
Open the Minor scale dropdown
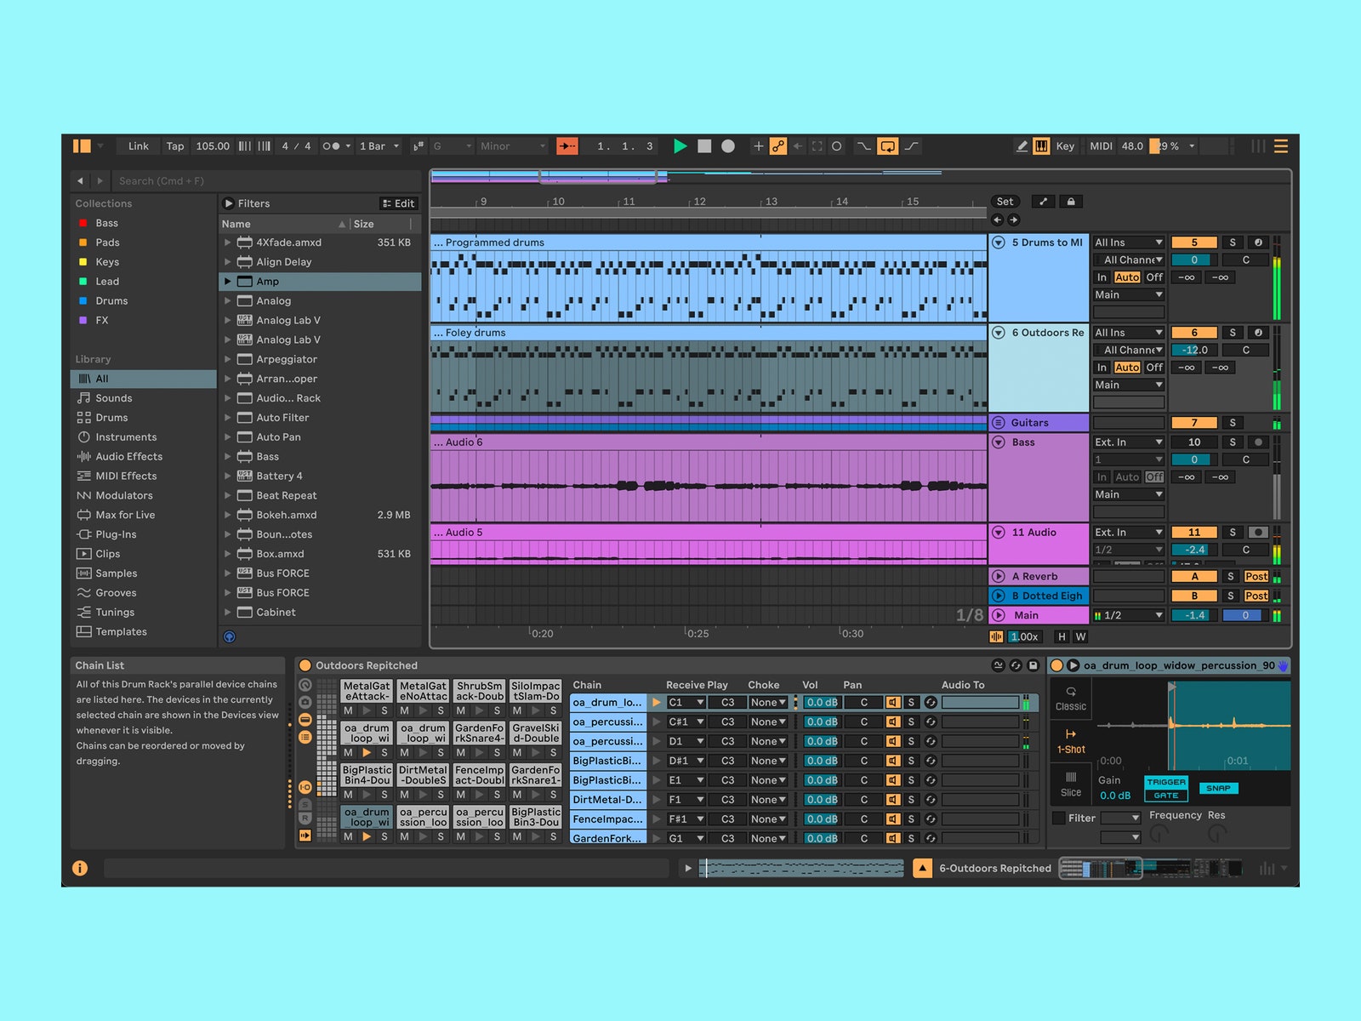[x=512, y=146]
